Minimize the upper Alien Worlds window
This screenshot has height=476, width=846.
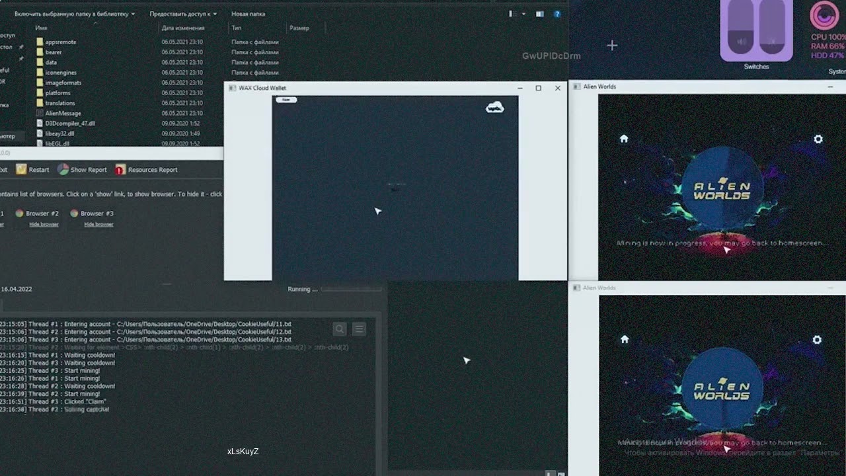click(x=831, y=87)
